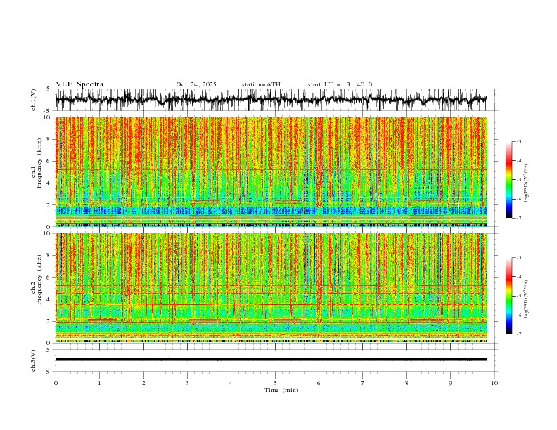Viewport: 557px width, 430px height.
Task: Click the "Time (min)" axis label
Action: (x=281, y=390)
